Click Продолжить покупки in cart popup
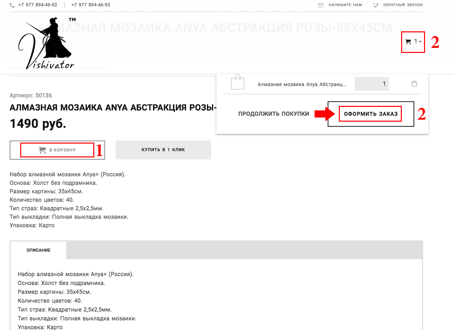 [x=273, y=114]
